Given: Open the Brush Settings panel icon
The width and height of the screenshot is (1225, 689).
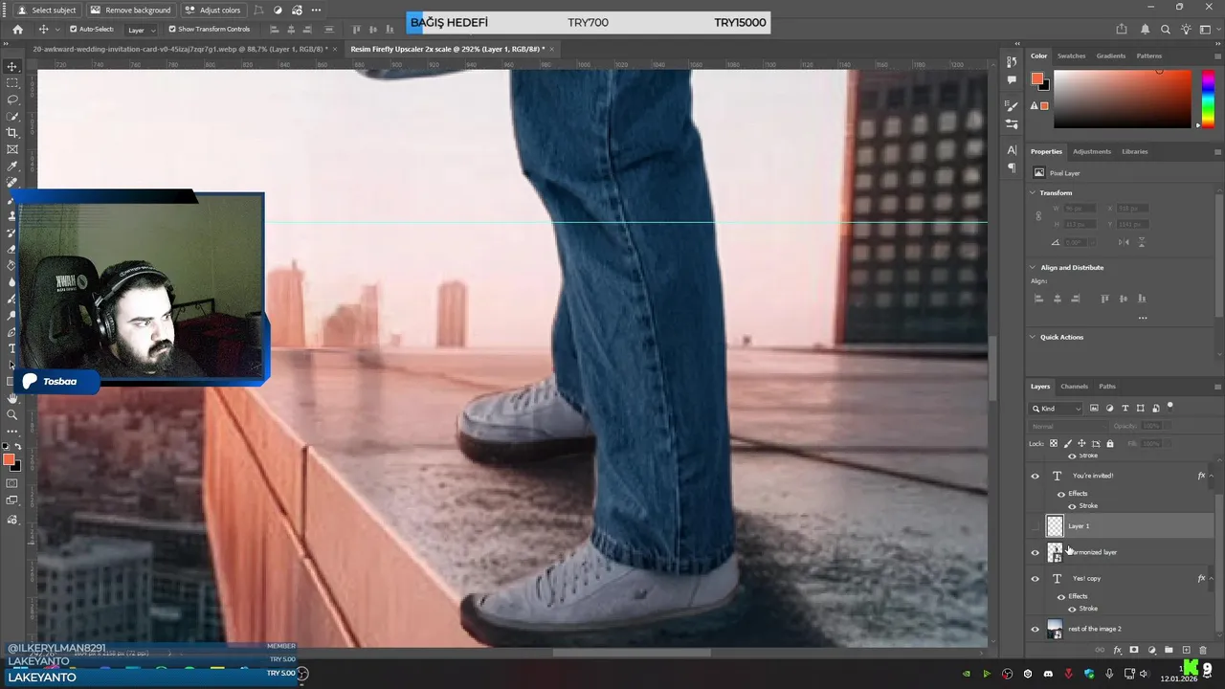Looking at the screenshot, I should tap(1012, 105).
